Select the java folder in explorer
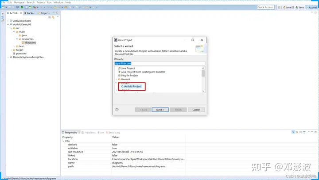The height and width of the screenshot is (180, 319). pyautogui.click(x=23, y=35)
